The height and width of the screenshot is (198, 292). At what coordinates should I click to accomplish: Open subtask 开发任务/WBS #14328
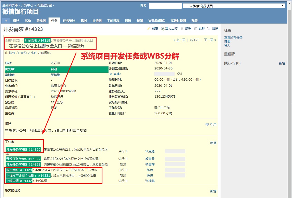pyautogui.click(x=23, y=164)
